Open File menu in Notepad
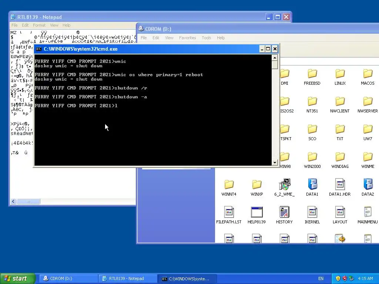The height and width of the screenshot is (284, 379). coord(14,25)
